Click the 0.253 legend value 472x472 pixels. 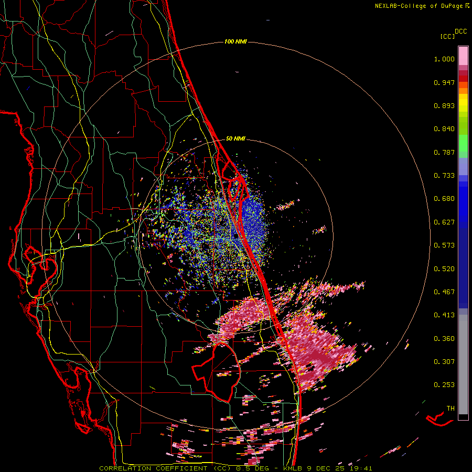pos(444,385)
